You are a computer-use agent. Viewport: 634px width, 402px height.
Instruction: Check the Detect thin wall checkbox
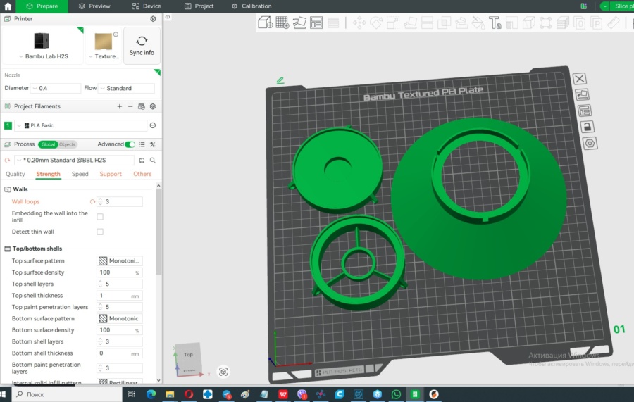99,232
